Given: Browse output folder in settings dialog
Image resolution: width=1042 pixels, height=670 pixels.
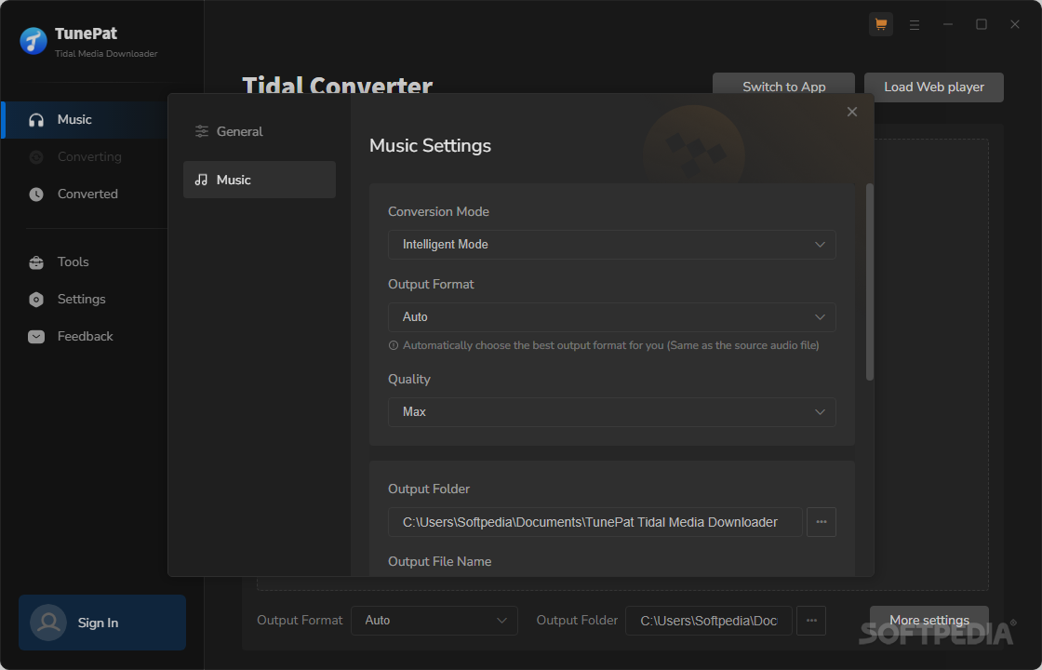Looking at the screenshot, I should tap(822, 522).
